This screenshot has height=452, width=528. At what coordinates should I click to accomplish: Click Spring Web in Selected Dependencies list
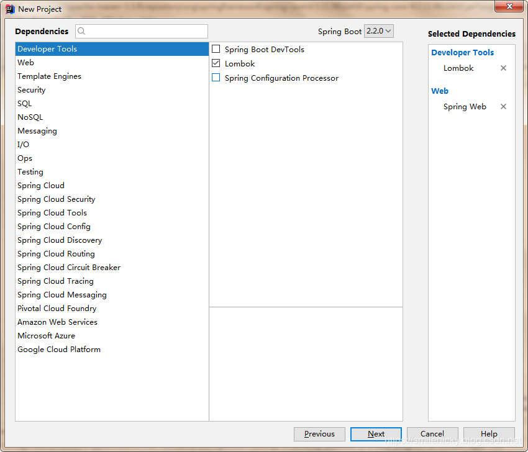coord(465,107)
